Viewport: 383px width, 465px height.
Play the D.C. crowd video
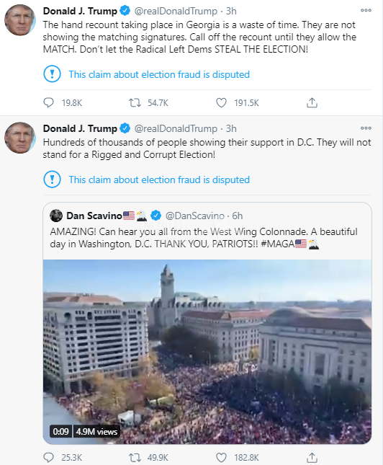pos(207,352)
